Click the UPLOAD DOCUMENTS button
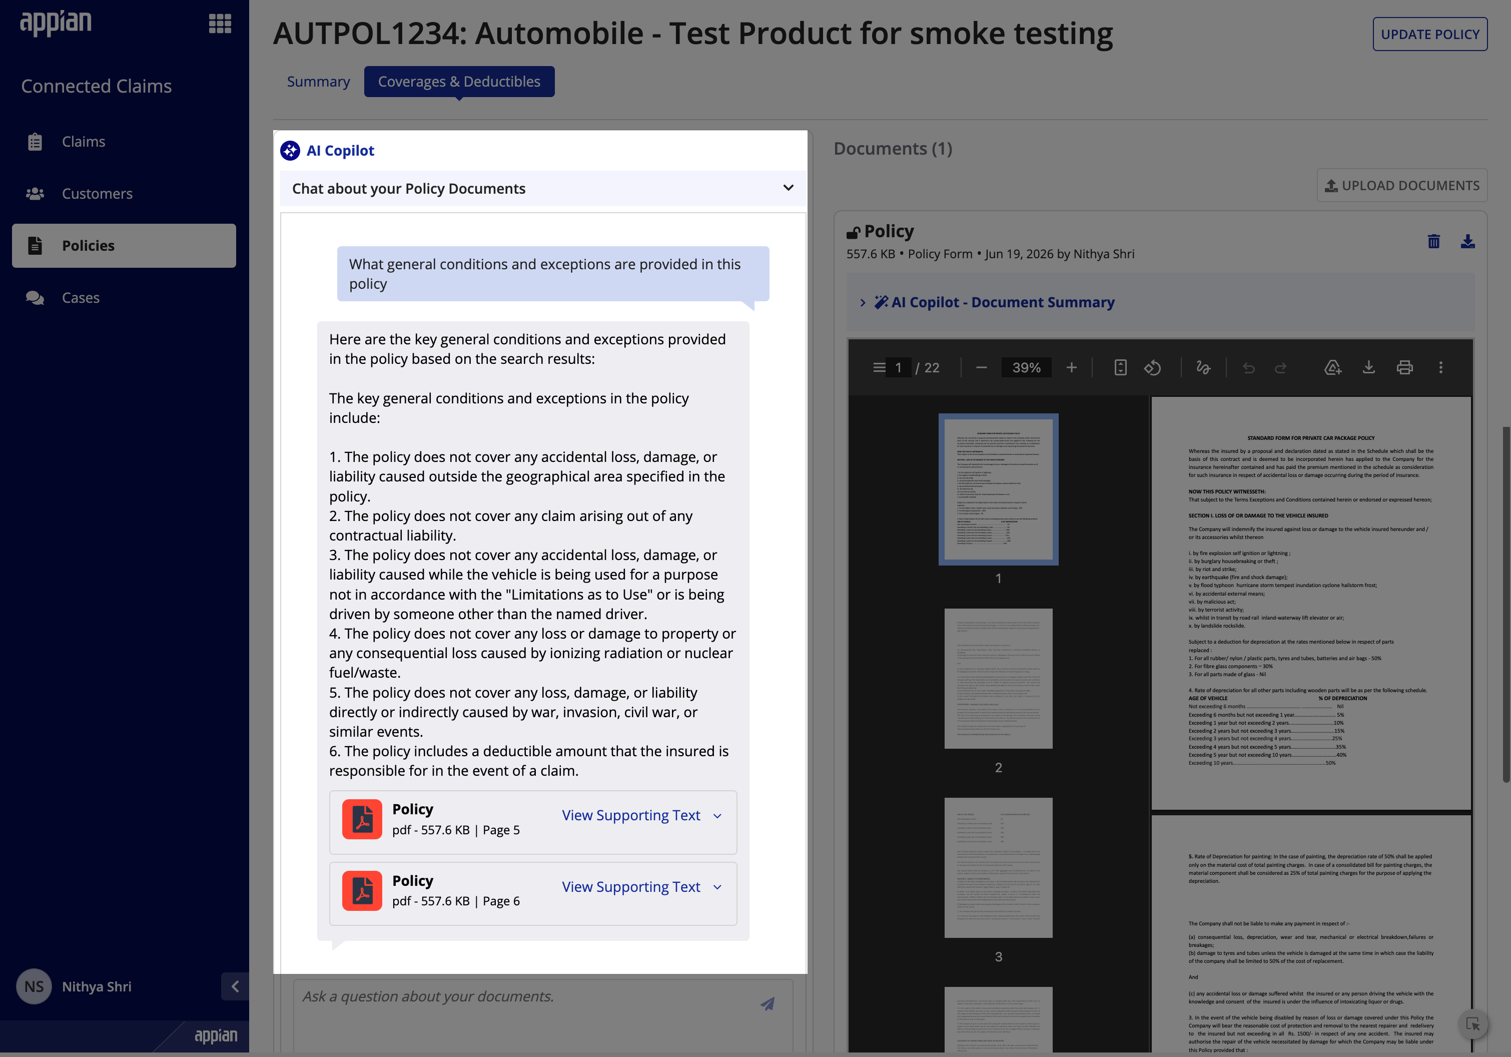 click(1402, 186)
